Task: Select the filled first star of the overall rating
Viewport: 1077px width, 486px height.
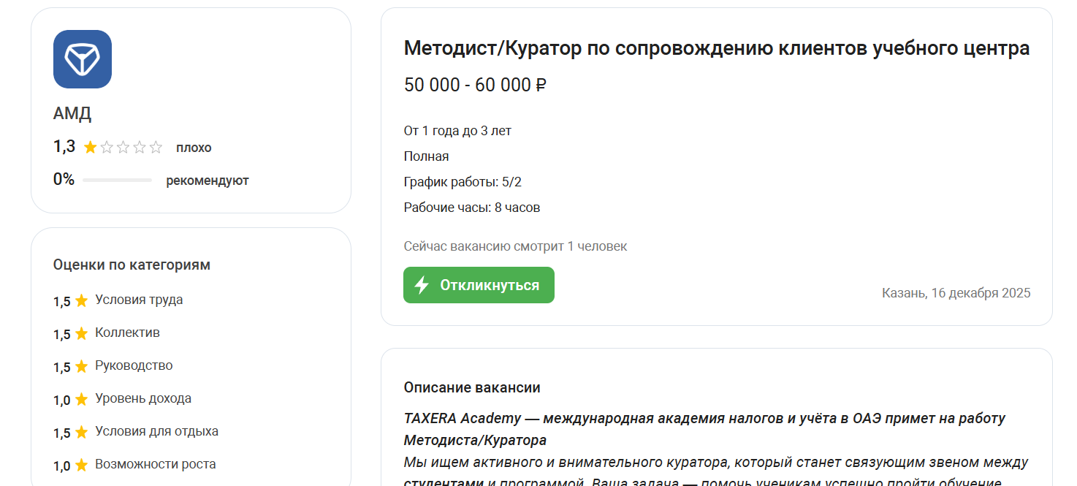Action: 90,146
